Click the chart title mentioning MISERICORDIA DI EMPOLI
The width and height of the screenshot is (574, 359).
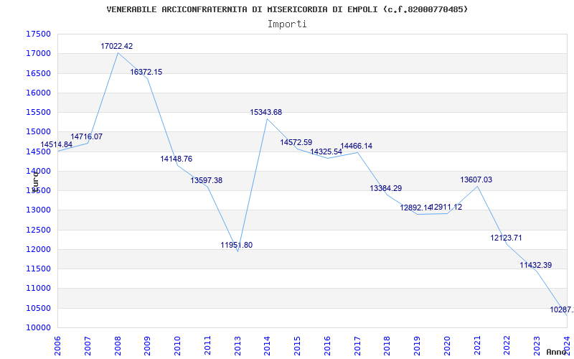pyautogui.click(x=287, y=9)
